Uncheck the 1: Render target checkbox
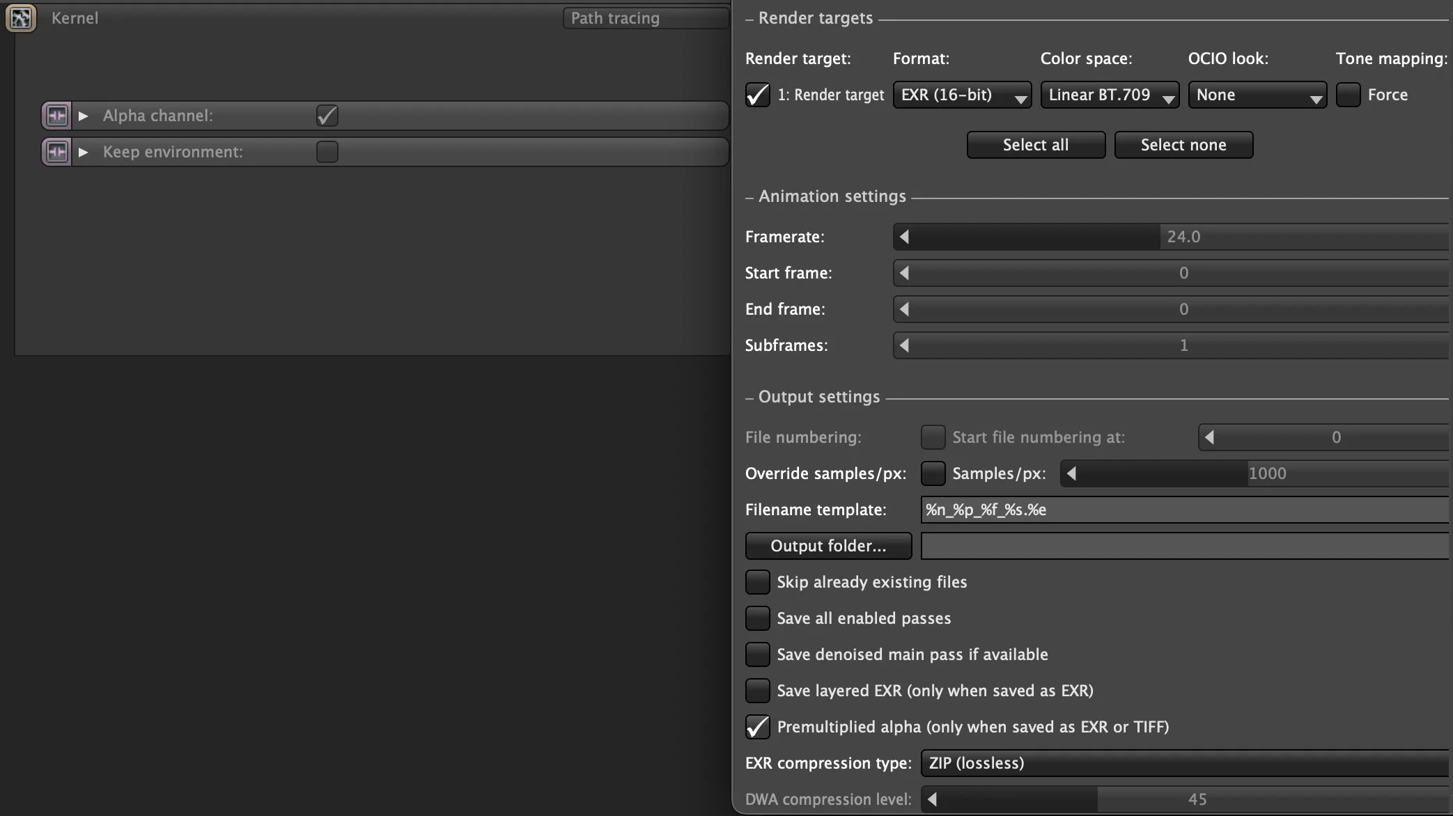The width and height of the screenshot is (1453, 816). [757, 95]
